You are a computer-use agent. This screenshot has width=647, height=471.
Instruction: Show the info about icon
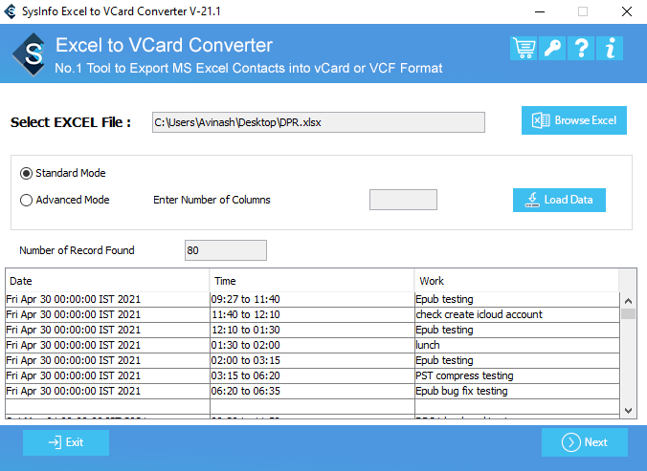point(610,49)
